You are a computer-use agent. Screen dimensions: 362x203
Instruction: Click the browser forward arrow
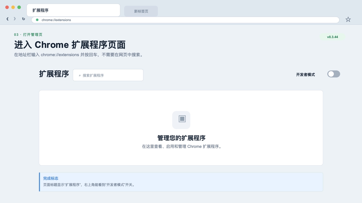15,19
